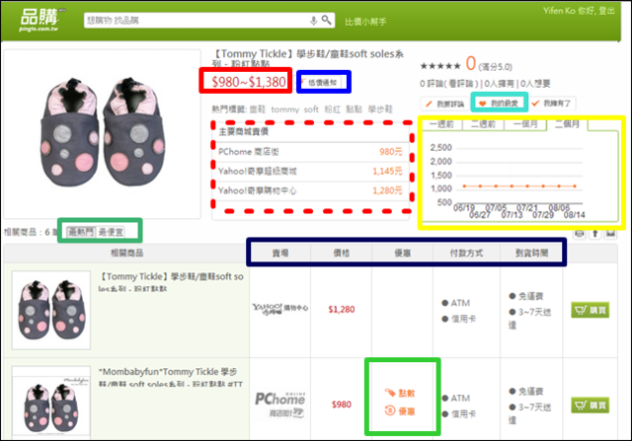
Task: Click the PChome 商店街 store logo
Action: (x=280, y=404)
